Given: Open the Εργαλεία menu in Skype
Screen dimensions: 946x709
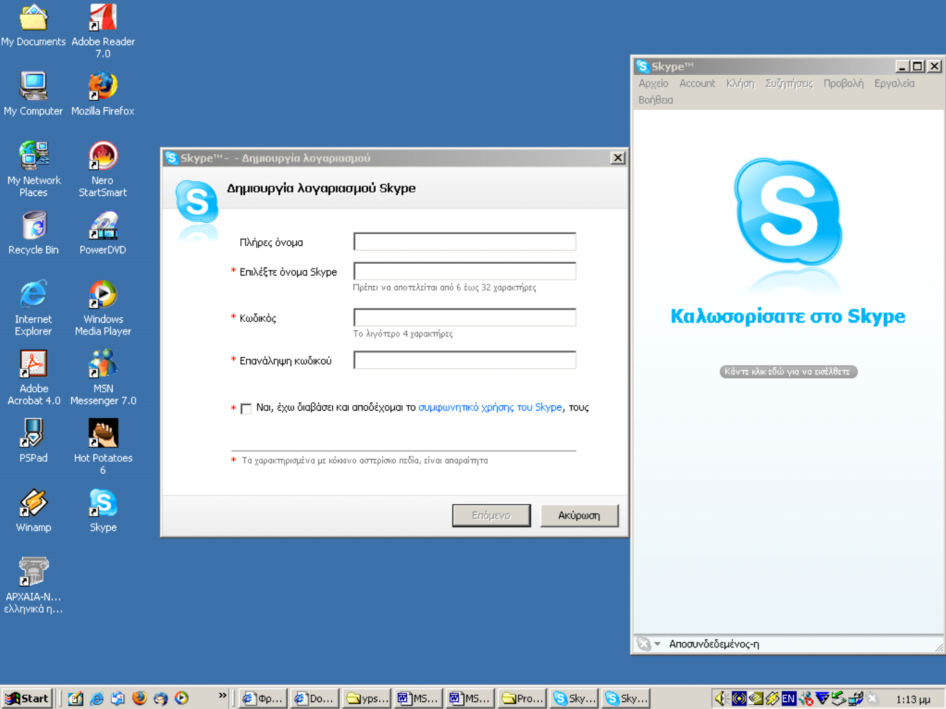Looking at the screenshot, I should (894, 83).
